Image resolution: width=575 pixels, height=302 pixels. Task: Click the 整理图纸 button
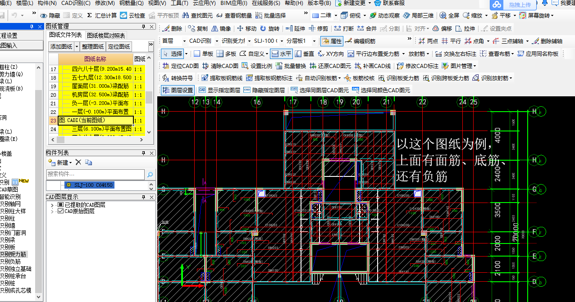pos(93,46)
